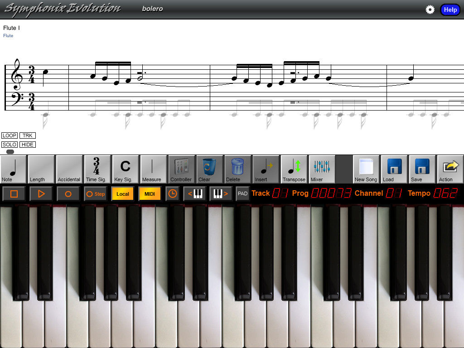Open the note Length tool
Viewport: 464px width, 348px height.
[x=41, y=169]
